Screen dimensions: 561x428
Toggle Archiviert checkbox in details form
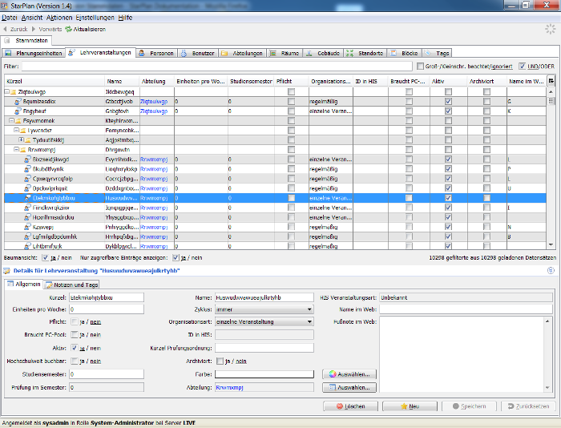220,361
